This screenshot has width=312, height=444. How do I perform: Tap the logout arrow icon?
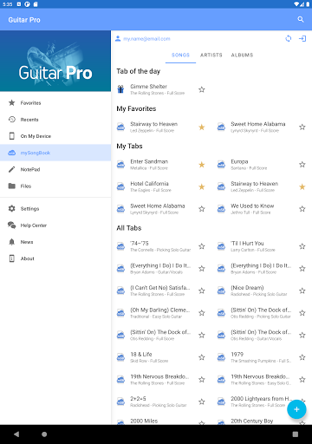pyautogui.click(x=302, y=38)
